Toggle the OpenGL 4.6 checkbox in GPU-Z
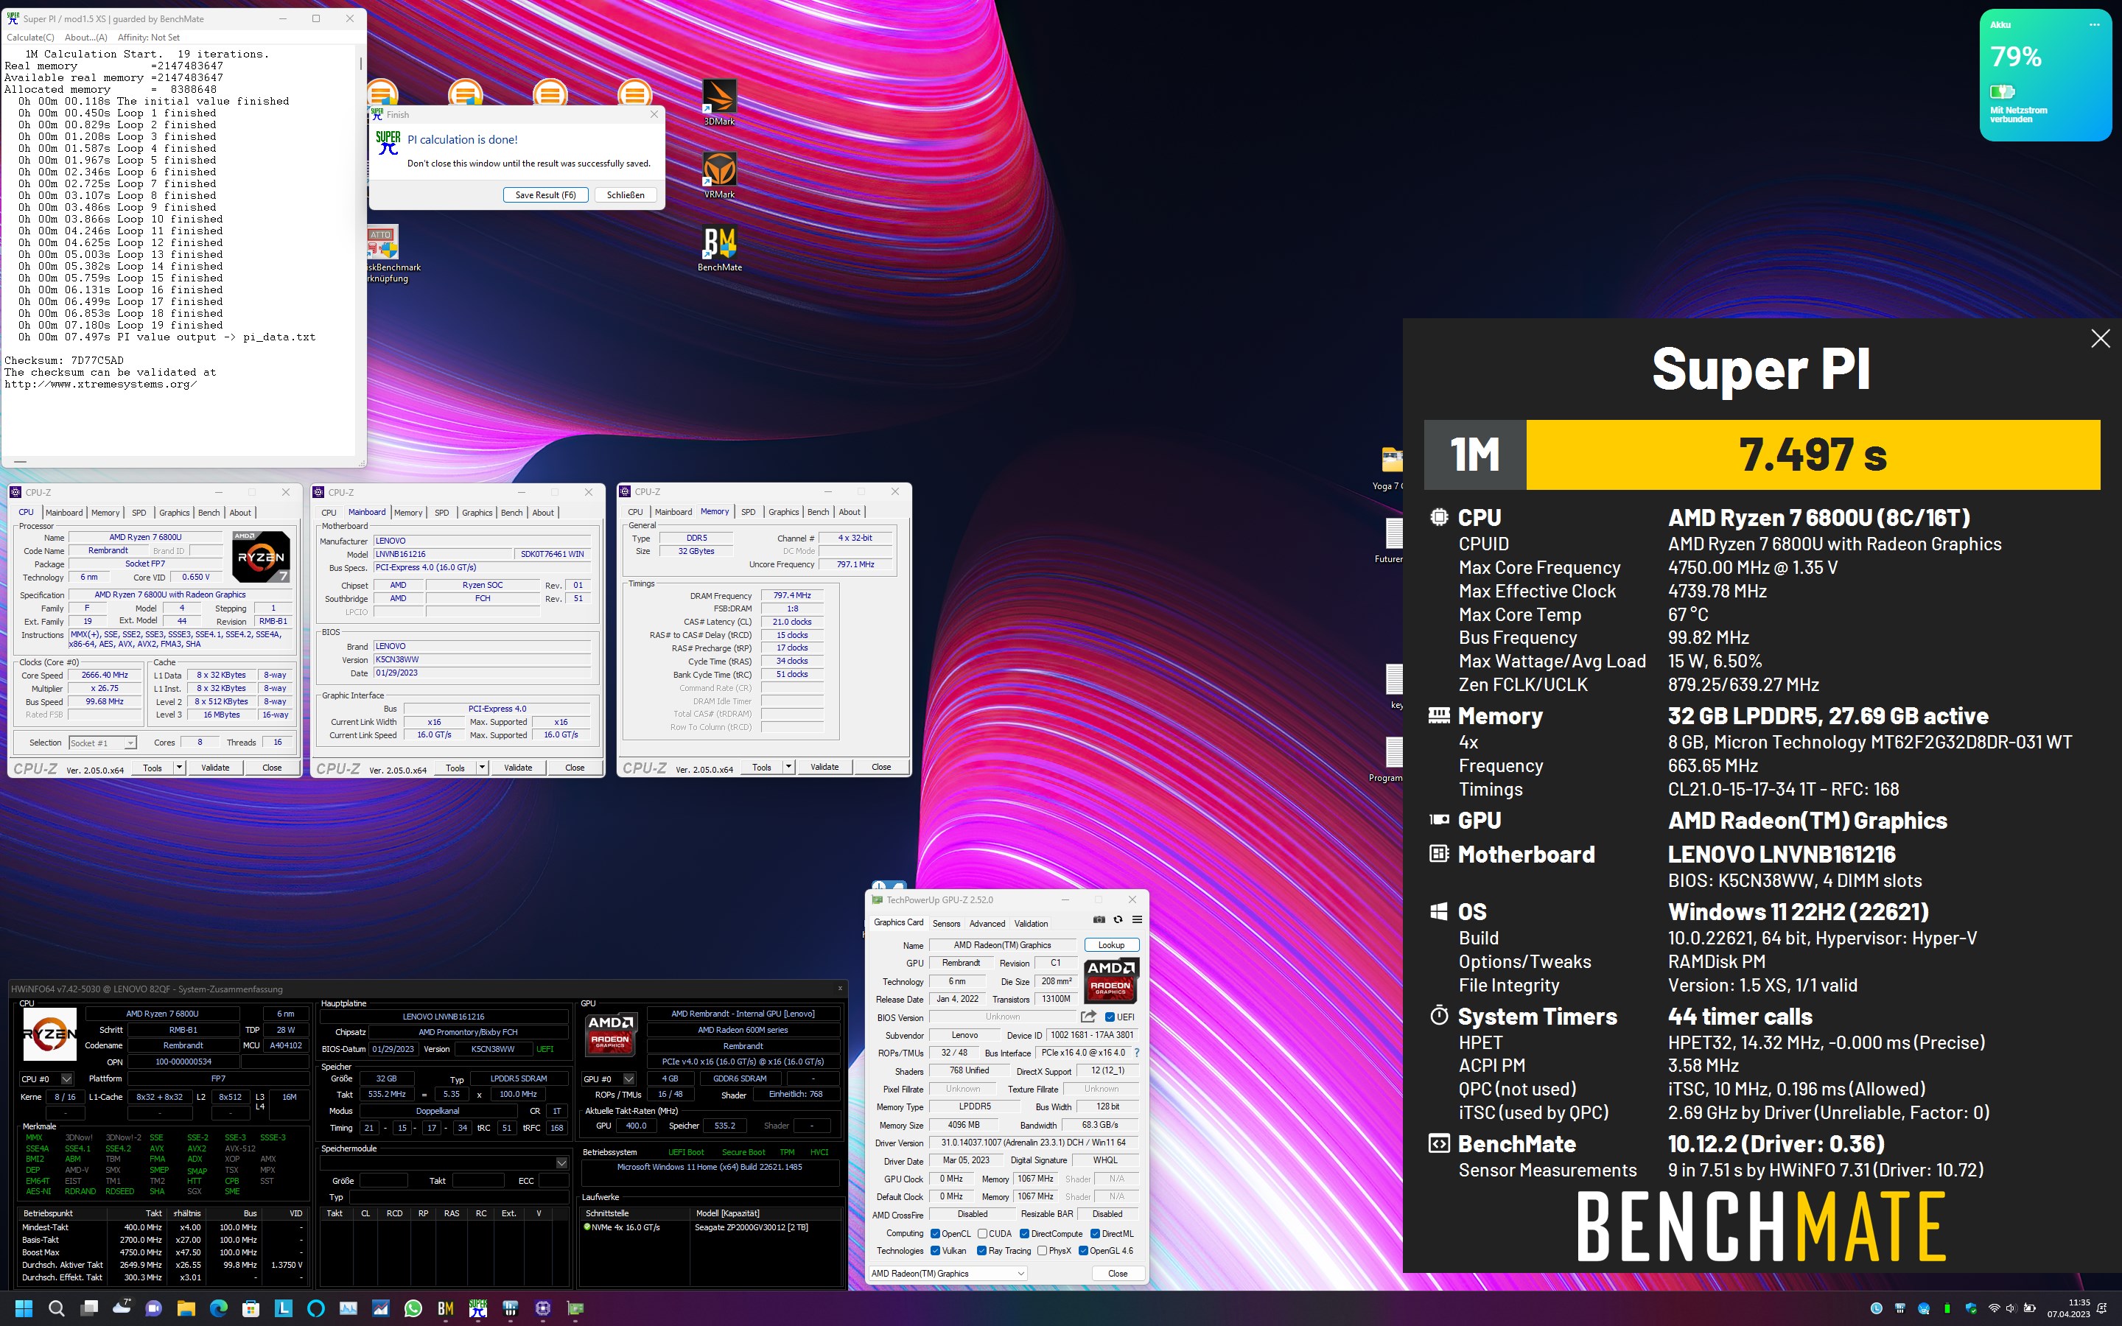 click(x=1083, y=1251)
